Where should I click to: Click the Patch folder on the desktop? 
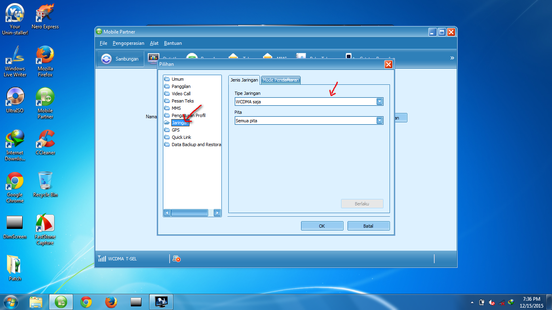pyautogui.click(x=15, y=268)
